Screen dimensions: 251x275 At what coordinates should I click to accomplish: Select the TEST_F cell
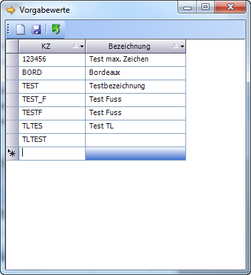click(x=52, y=100)
